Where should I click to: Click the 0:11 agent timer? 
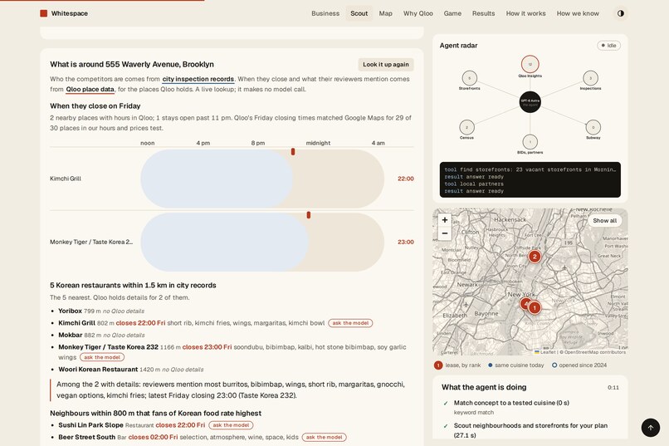pyautogui.click(x=613, y=388)
